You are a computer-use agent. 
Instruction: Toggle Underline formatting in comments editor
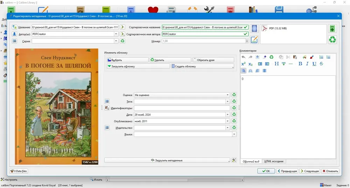(x=314, y=64)
